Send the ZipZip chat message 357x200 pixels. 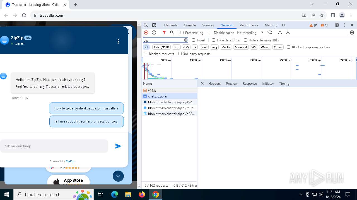coord(118,146)
